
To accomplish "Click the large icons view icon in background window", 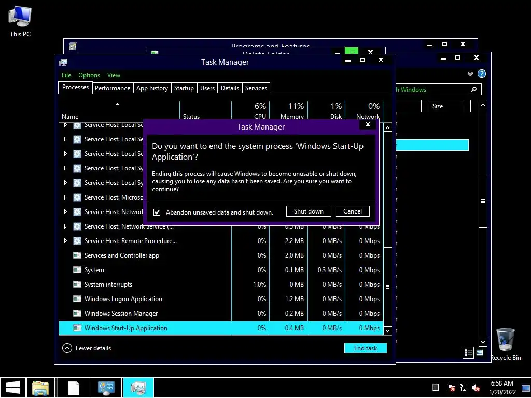I will 480,352.
